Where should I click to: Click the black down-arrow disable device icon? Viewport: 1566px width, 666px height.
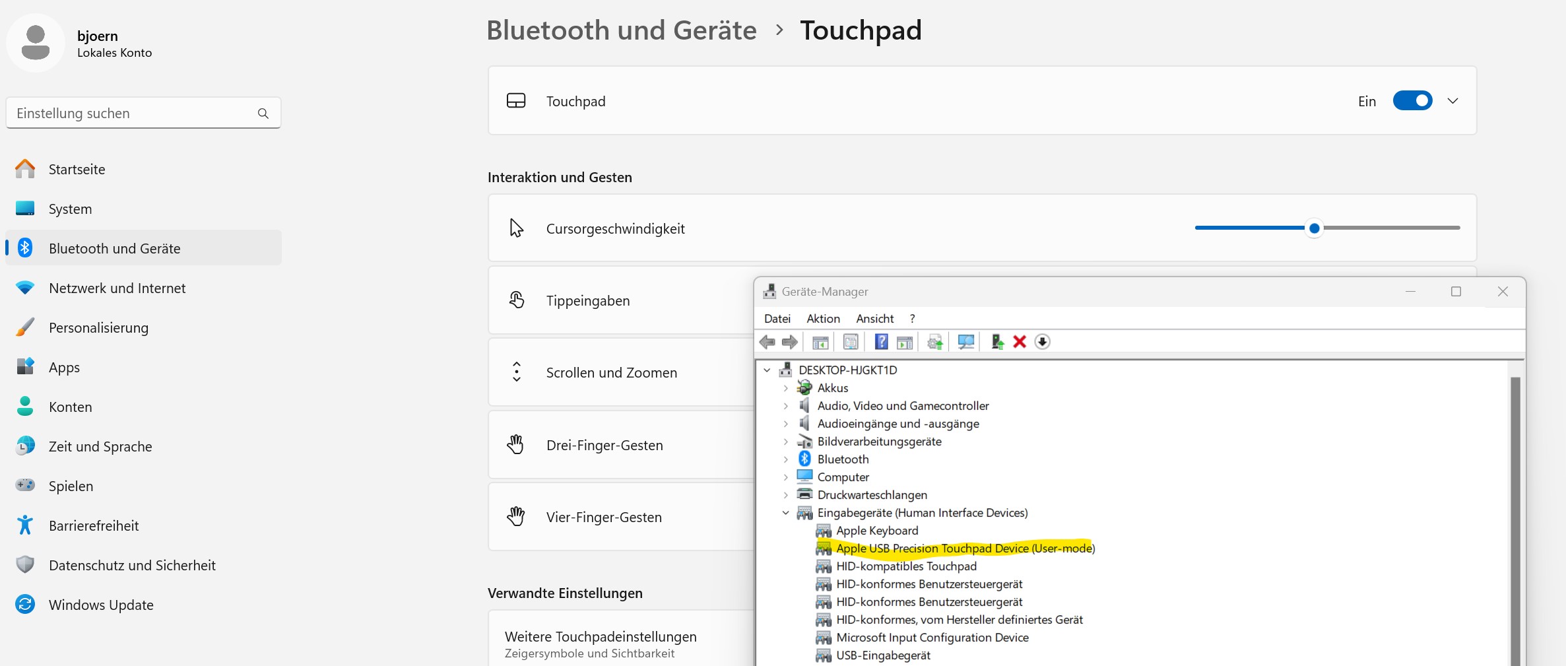(1042, 342)
